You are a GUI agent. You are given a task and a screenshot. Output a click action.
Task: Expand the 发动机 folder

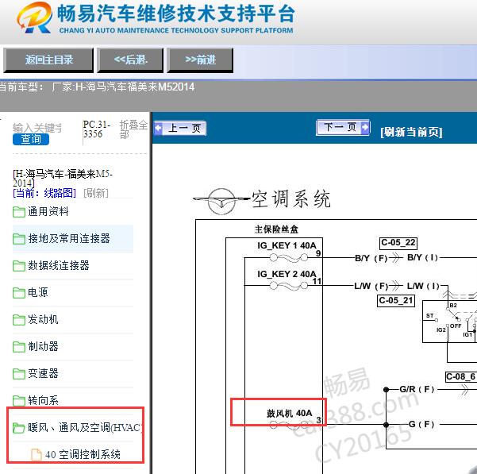tap(43, 319)
